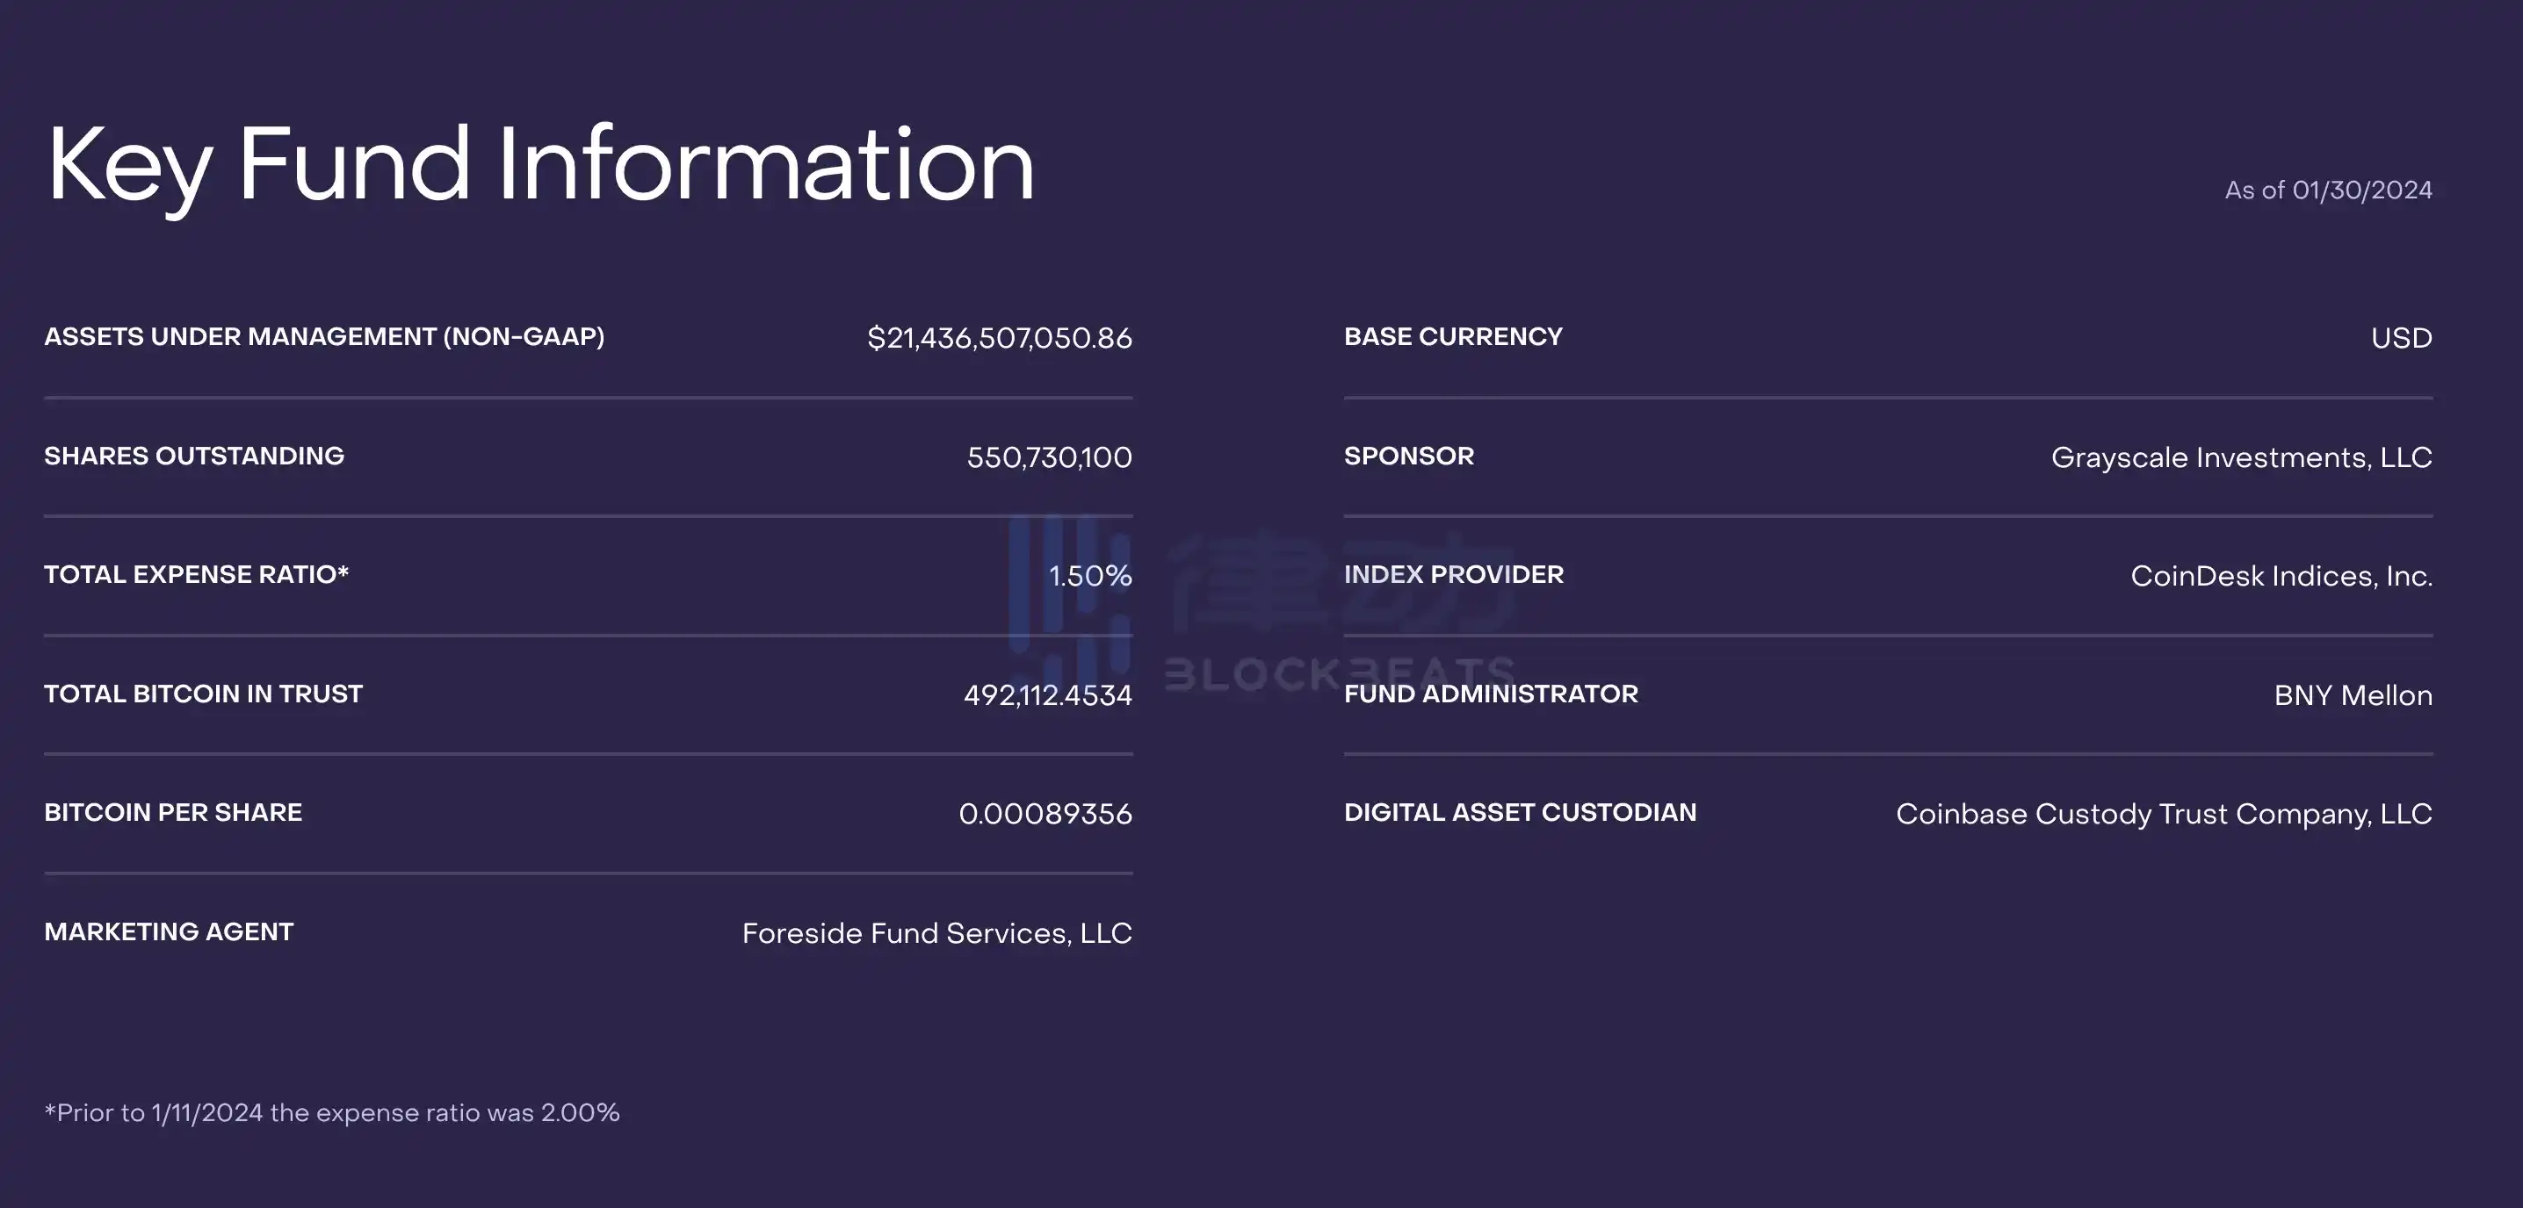The width and height of the screenshot is (2523, 1208).
Task: Click the 550,730,100 shares value
Action: 1048,457
